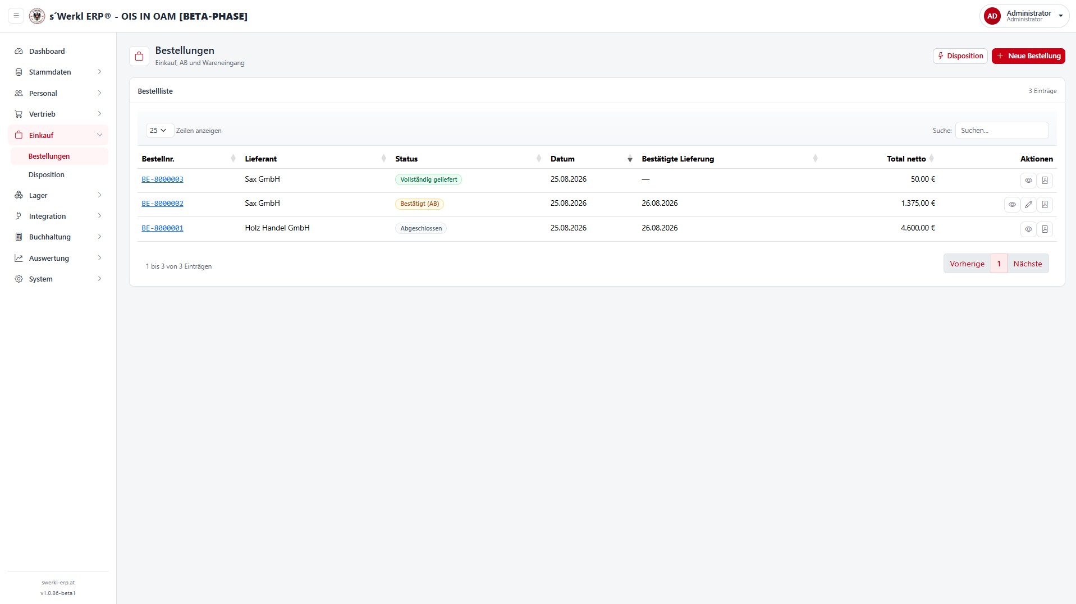Expand the Stammdaten menu
Viewport: 1076px width, 604px height.
click(x=58, y=72)
